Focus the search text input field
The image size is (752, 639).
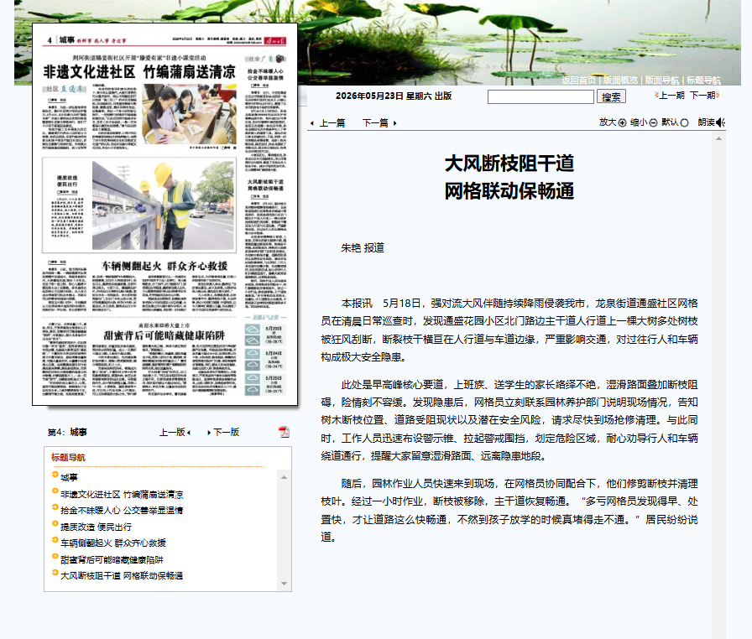tap(540, 96)
